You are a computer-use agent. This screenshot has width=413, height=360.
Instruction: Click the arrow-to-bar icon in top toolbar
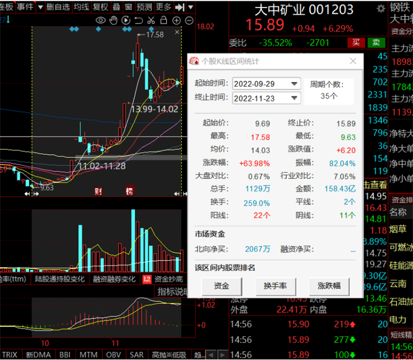[x=180, y=7]
